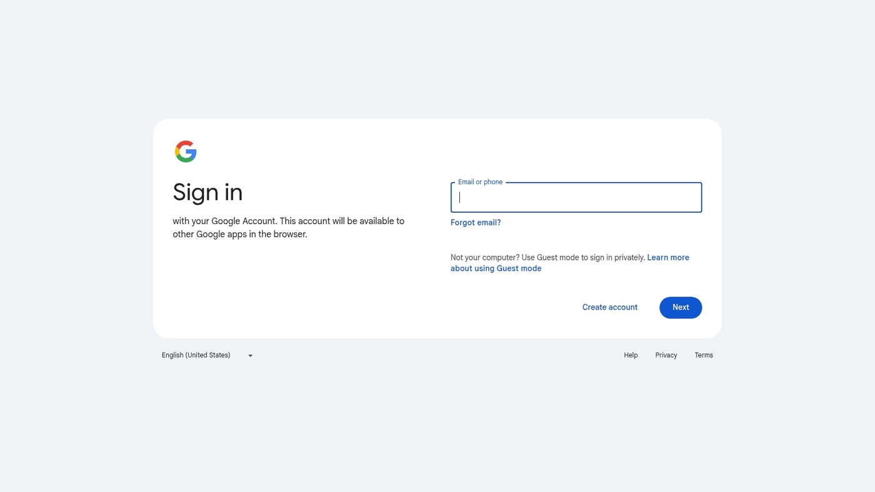Image resolution: width=875 pixels, height=492 pixels.
Task: View the Privacy policy
Action: click(x=666, y=355)
